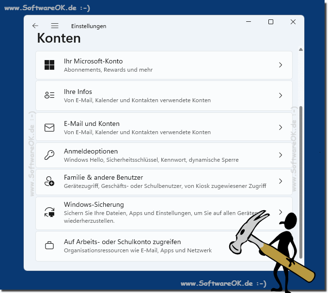Click the scrollbar up arrow

point(301,49)
